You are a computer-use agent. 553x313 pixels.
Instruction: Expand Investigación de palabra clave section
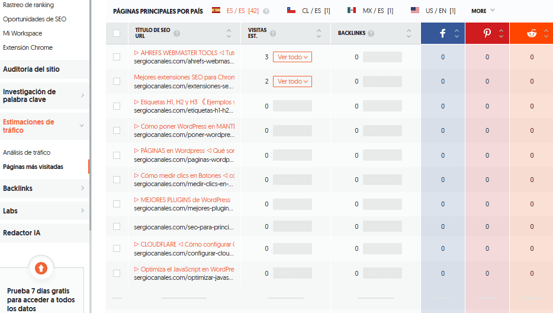pyautogui.click(x=44, y=95)
